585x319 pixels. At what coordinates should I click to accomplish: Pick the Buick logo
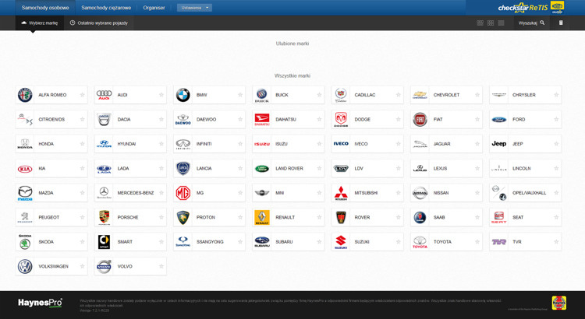[x=262, y=95]
